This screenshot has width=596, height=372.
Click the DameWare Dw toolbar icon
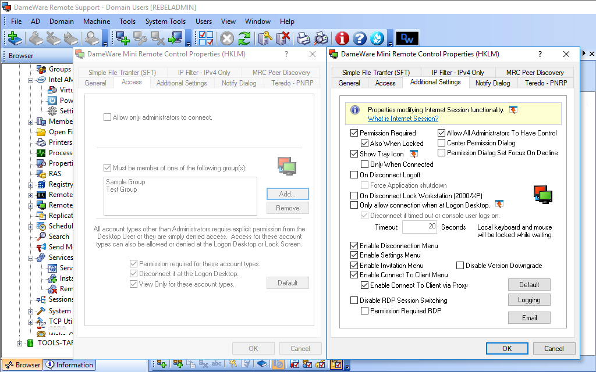click(x=407, y=38)
